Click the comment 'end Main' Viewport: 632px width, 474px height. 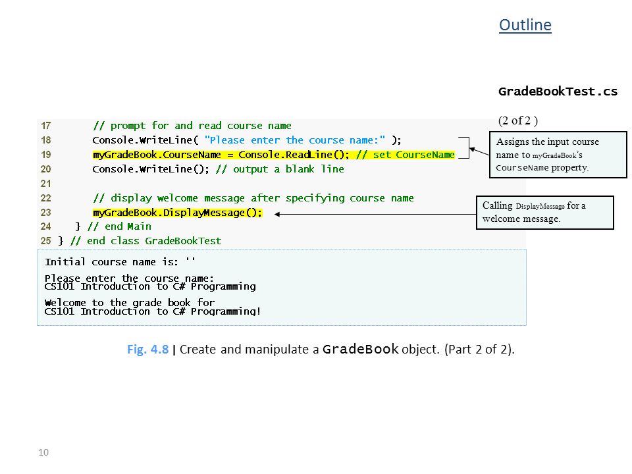coord(119,226)
